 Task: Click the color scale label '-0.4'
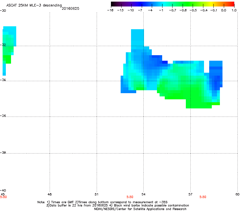204,10
